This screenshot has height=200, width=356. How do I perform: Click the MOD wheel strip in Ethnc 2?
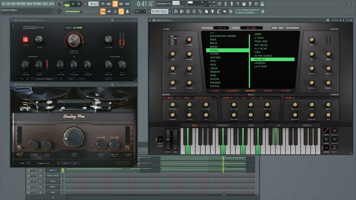coord(175,139)
